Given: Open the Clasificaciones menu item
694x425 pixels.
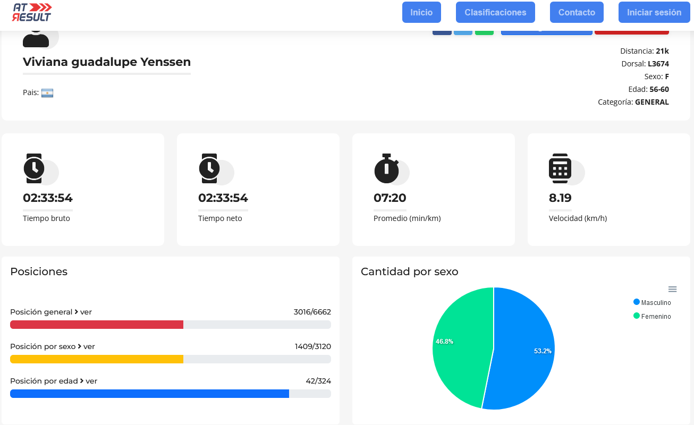Looking at the screenshot, I should pos(495,12).
